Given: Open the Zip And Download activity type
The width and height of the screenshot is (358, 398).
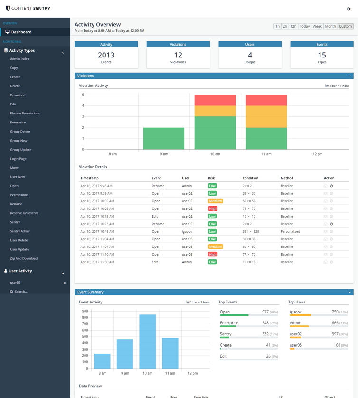Looking at the screenshot, I should (24, 258).
